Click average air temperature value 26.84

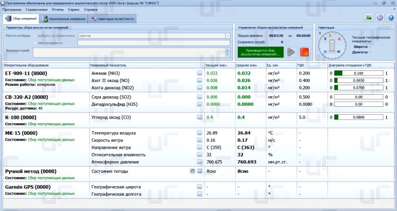244,133
